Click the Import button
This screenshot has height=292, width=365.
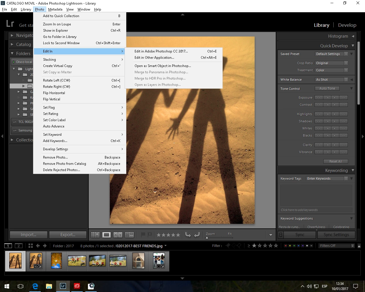[x=29, y=235]
